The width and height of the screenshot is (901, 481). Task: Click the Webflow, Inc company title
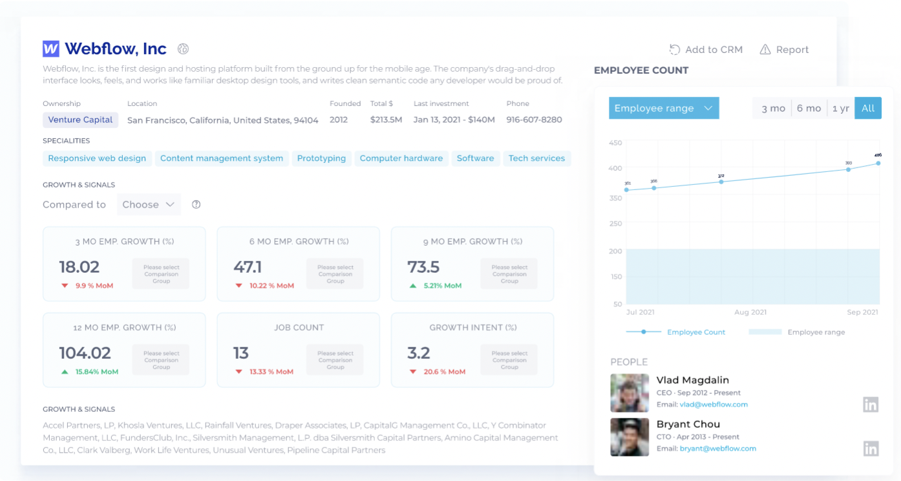[116, 49]
